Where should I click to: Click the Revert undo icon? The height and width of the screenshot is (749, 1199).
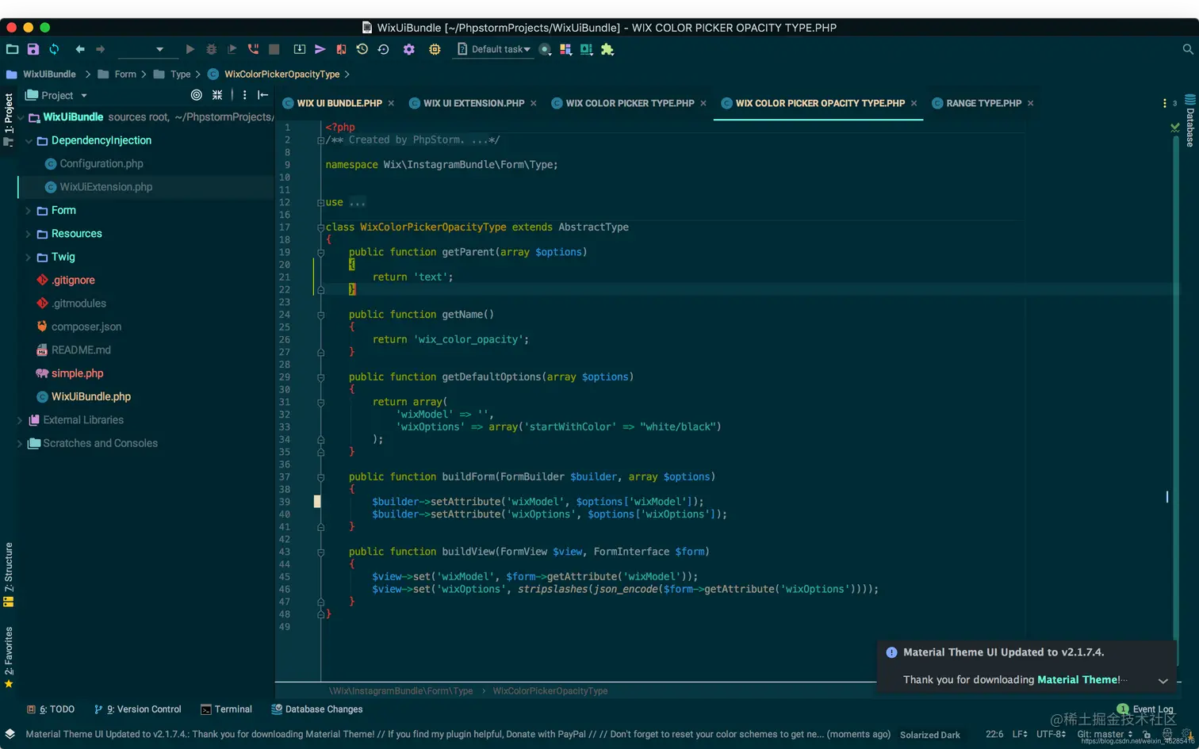383,49
